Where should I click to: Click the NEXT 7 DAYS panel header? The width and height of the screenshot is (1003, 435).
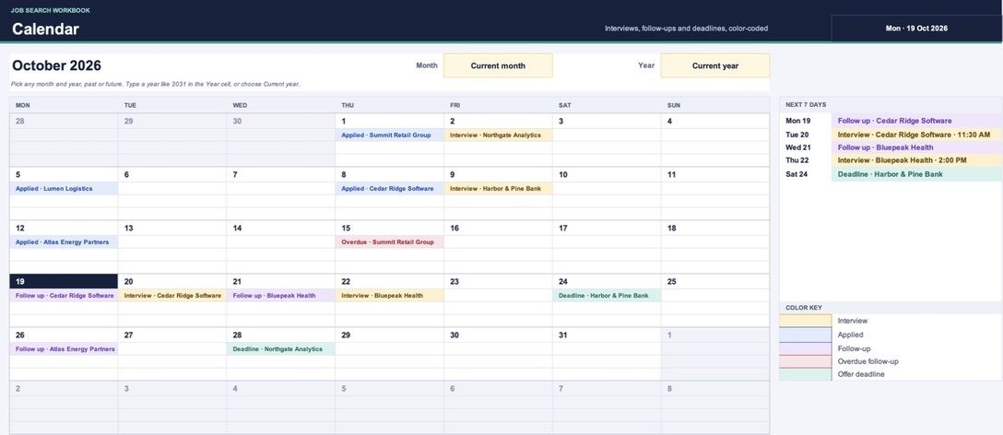point(891,105)
